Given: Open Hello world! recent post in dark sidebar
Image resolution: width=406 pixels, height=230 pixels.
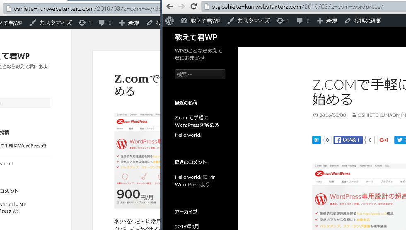Looking at the screenshot, I should tap(188, 135).
